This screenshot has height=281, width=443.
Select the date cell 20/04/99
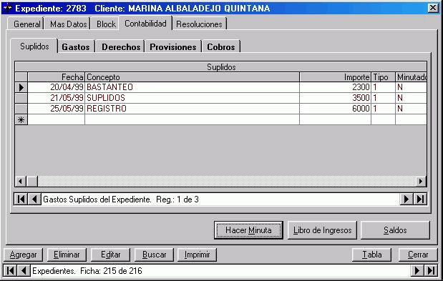tap(57, 87)
